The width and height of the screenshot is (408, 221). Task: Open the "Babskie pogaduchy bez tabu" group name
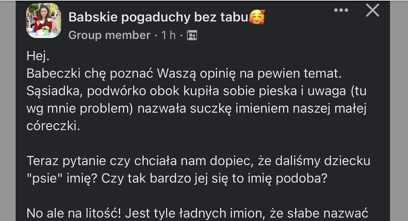click(158, 17)
